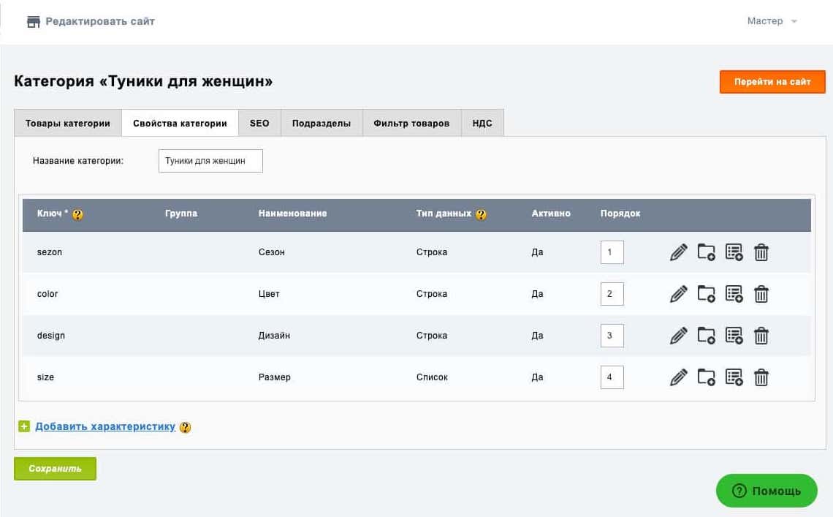Edit the color property using pencil icon
833x517 pixels.
tap(678, 294)
